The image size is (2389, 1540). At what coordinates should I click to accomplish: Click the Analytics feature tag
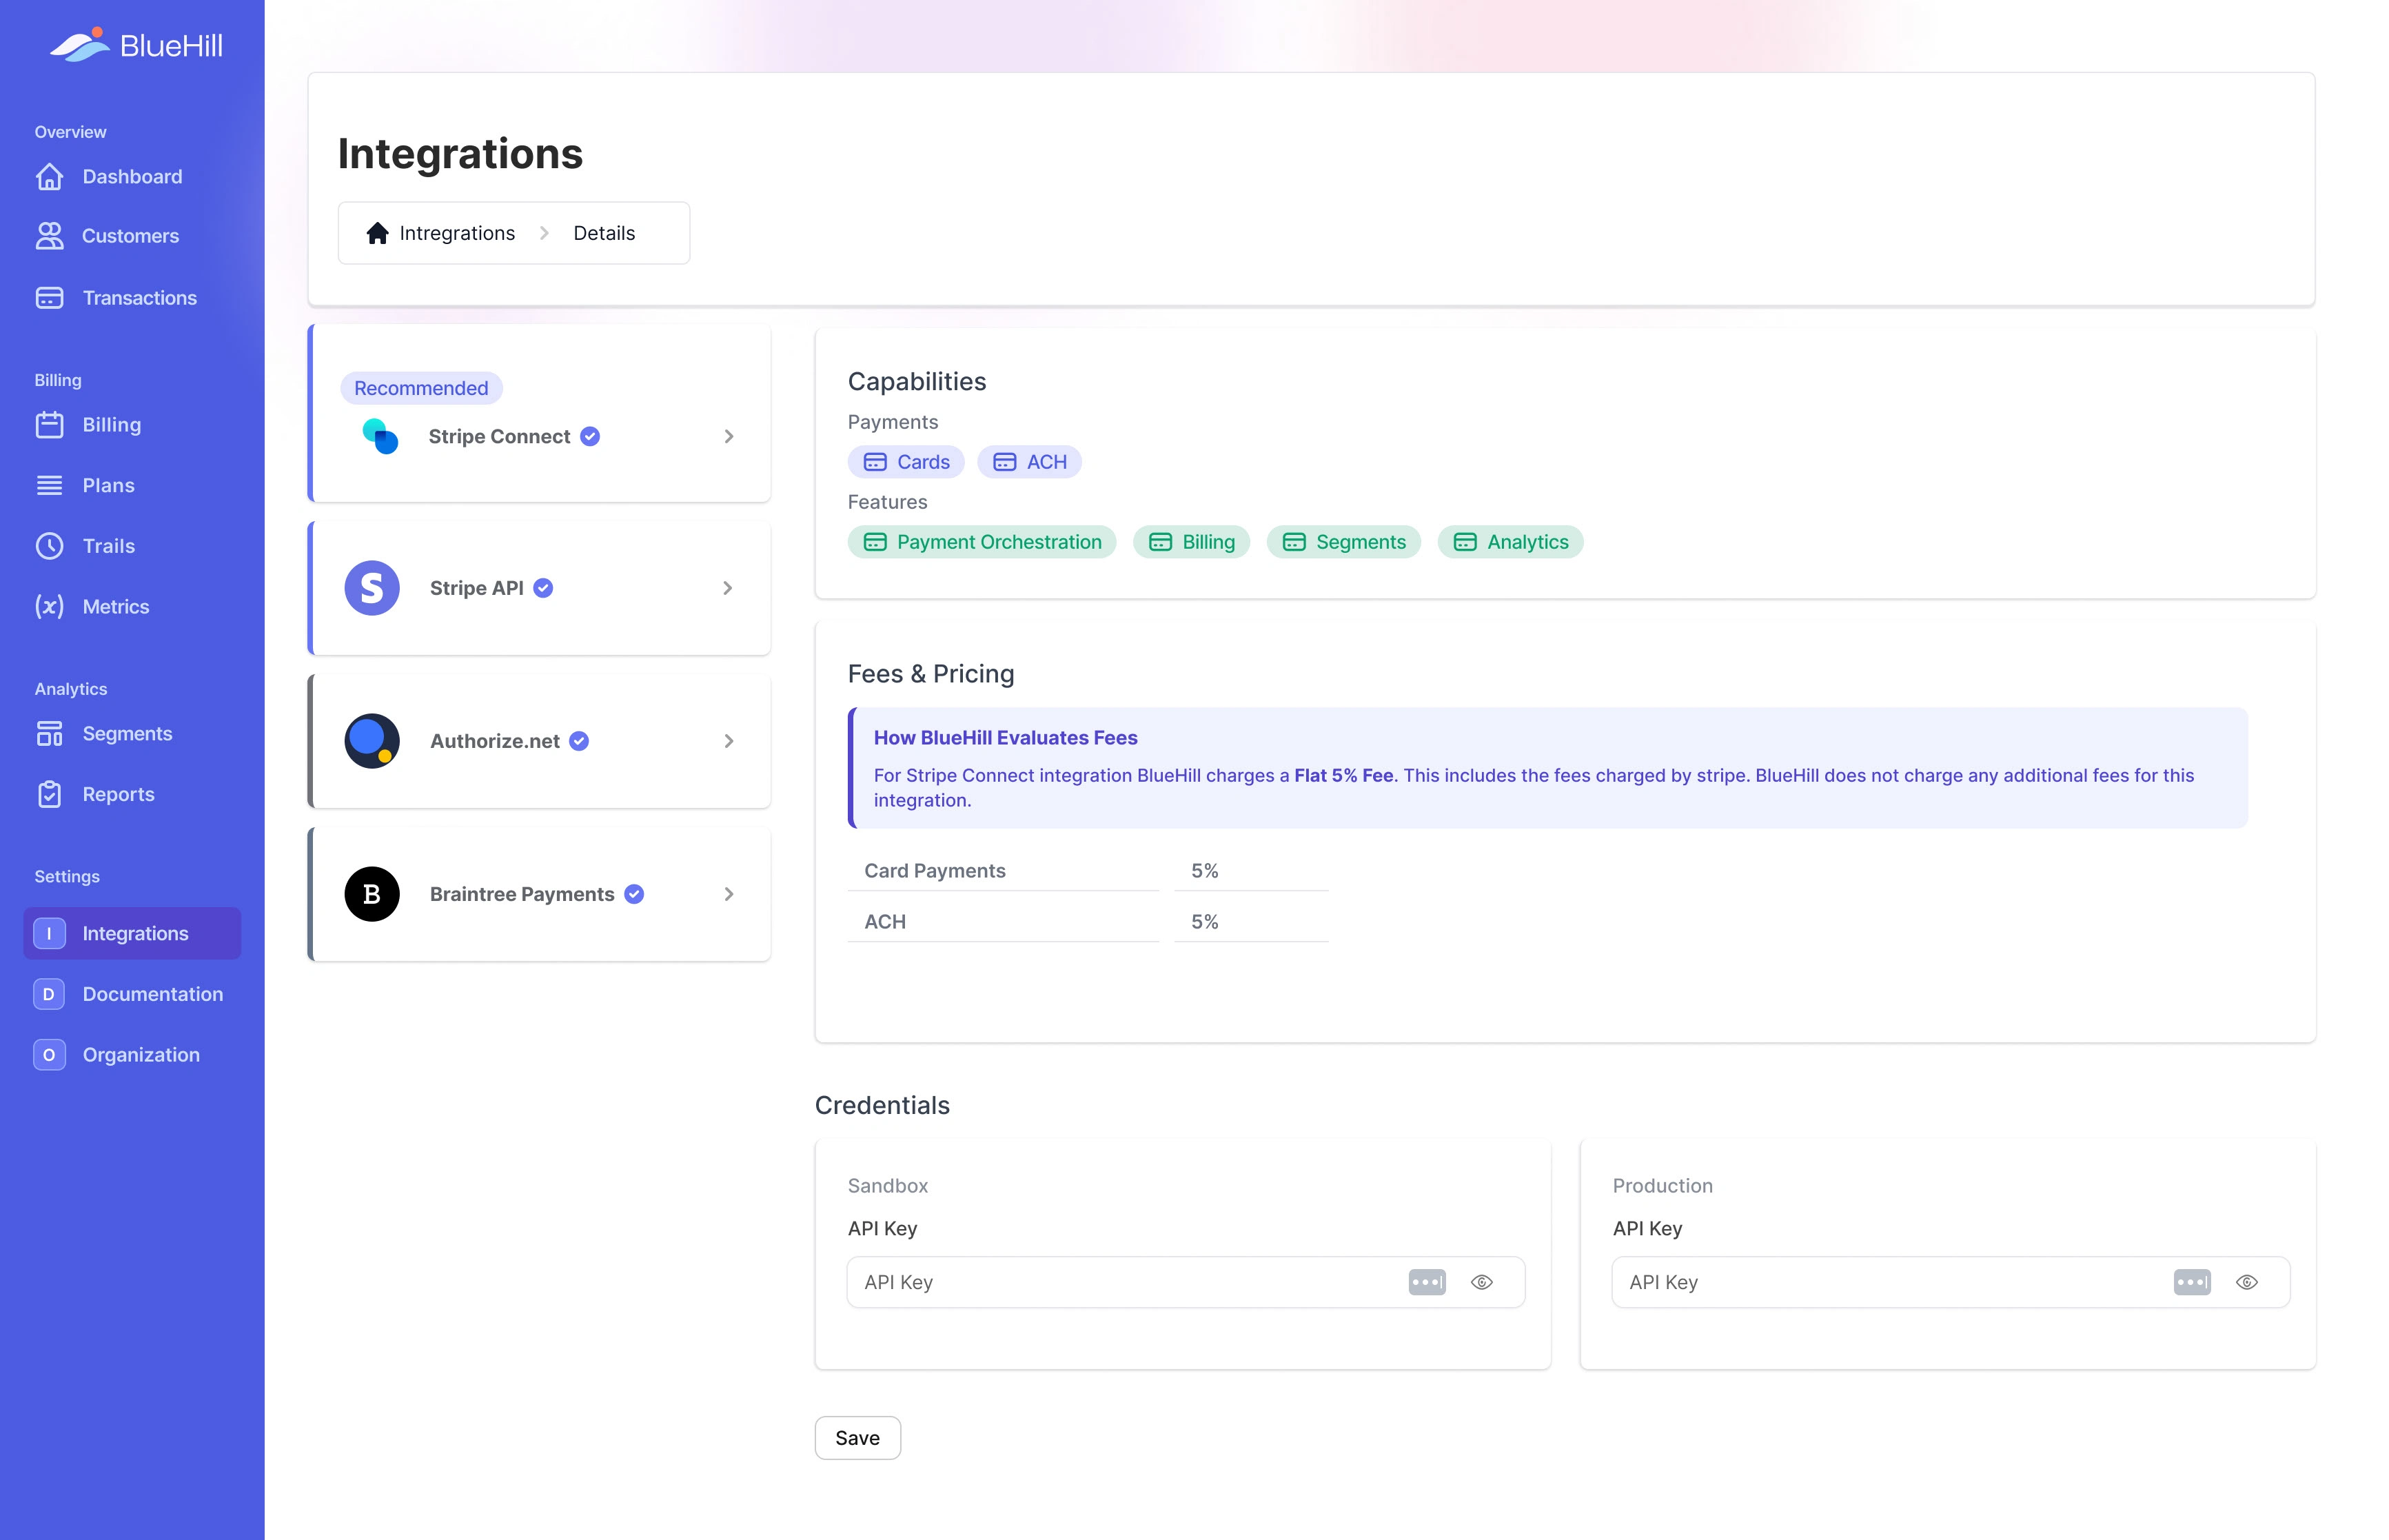pyautogui.click(x=1509, y=542)
